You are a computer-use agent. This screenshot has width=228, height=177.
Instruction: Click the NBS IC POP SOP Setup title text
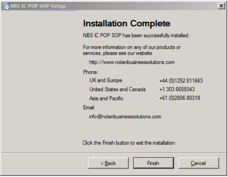38,6
